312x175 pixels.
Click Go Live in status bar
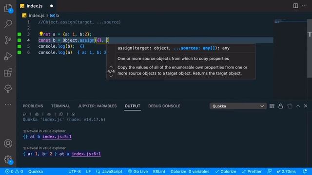[138, 172]
